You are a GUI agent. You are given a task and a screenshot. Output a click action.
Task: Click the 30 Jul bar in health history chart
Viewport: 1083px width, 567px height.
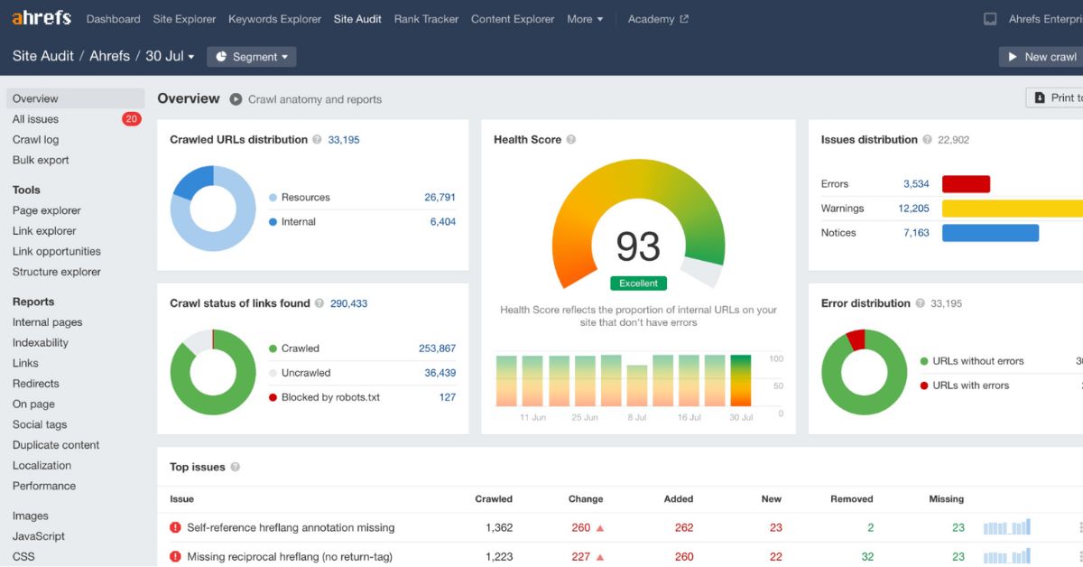tap(741, 380)
